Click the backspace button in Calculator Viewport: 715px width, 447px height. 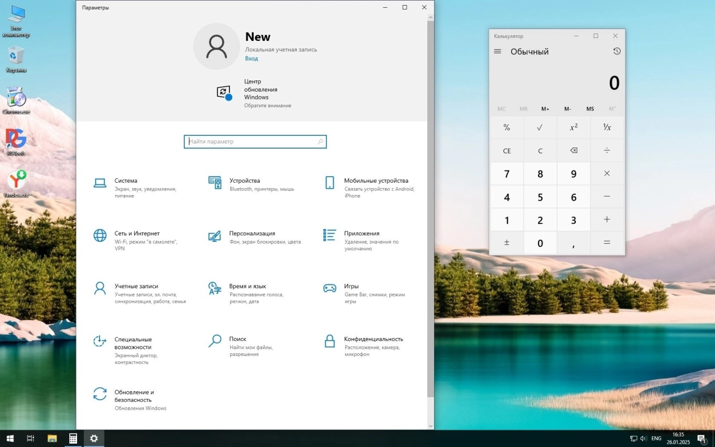coord(574,151)
